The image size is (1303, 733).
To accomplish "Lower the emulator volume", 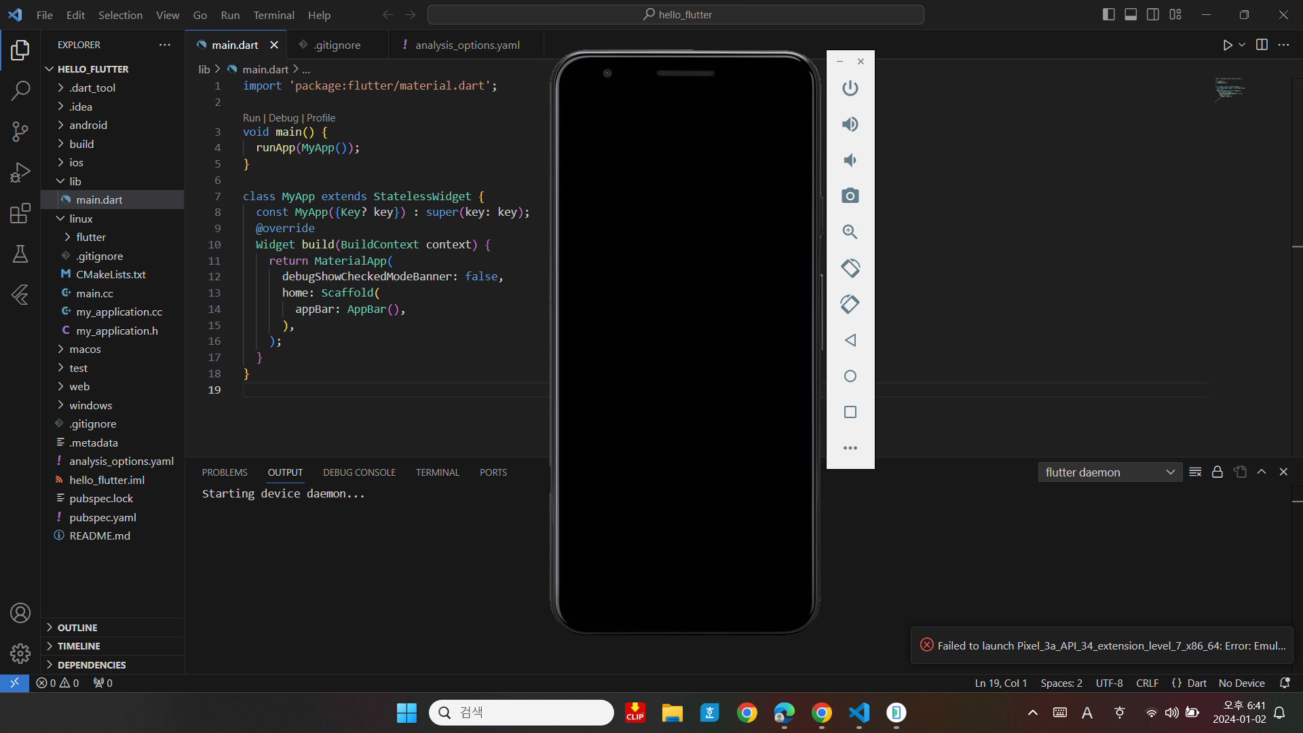I will pyautogui.click(x=850, y=160).
